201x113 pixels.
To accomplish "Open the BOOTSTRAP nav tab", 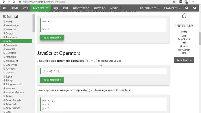I will pos(81,8).
